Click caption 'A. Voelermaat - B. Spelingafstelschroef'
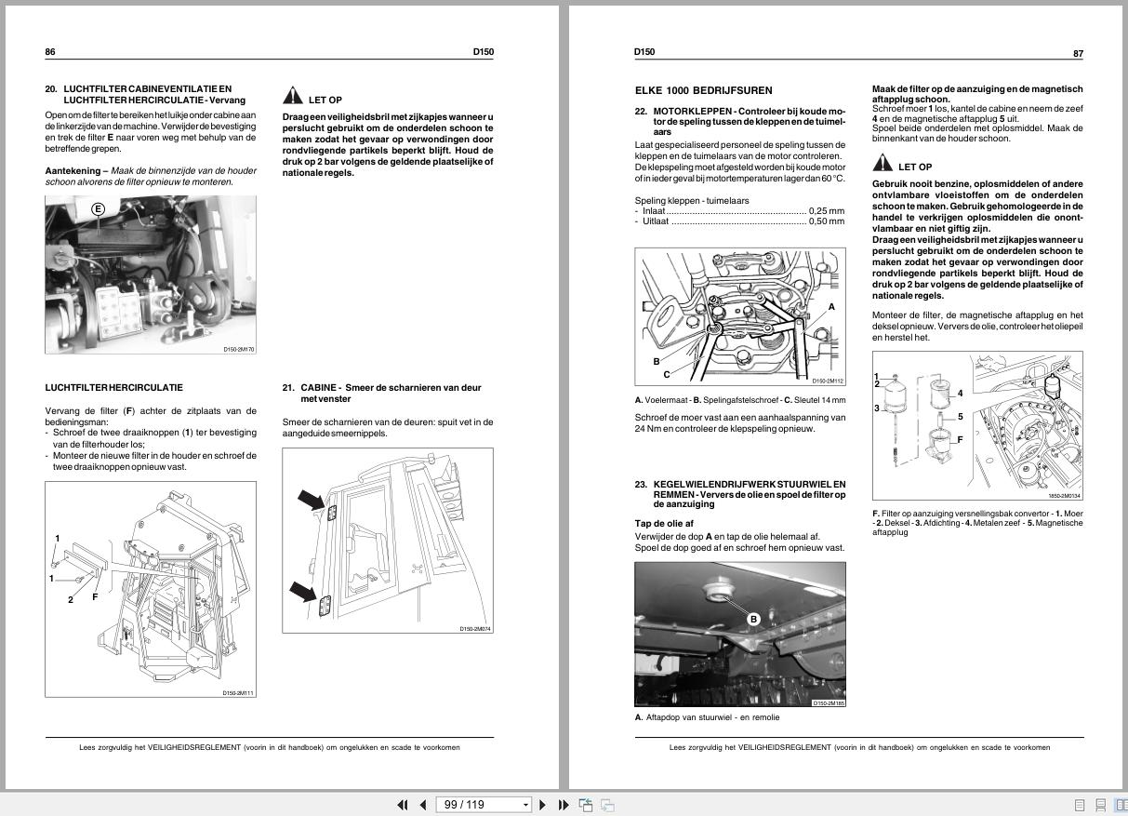Screen dimensions: 1128x816 [740, 400]
